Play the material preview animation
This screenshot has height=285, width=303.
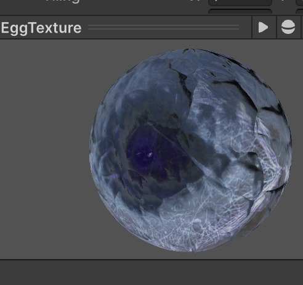264,27
